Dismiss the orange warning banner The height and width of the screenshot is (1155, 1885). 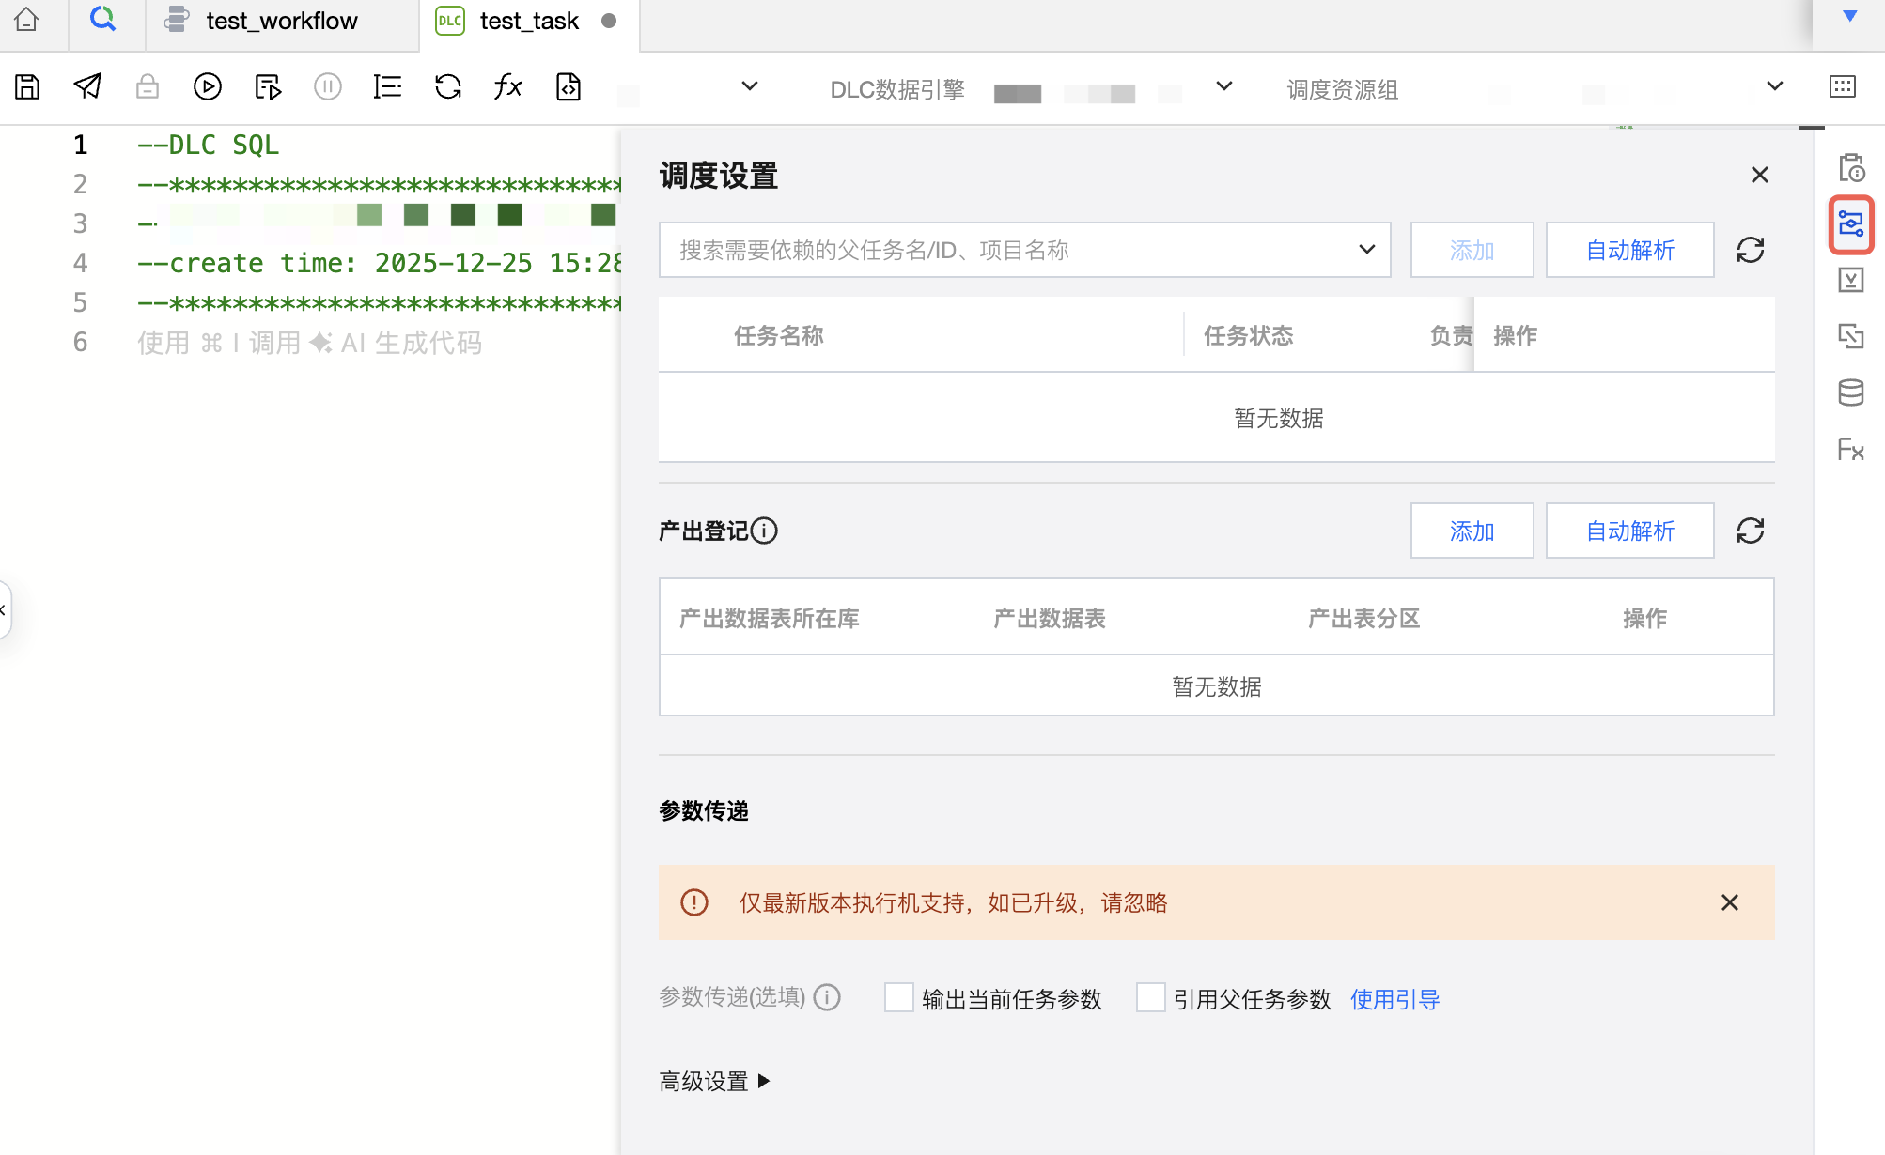tap(1729, 902)
